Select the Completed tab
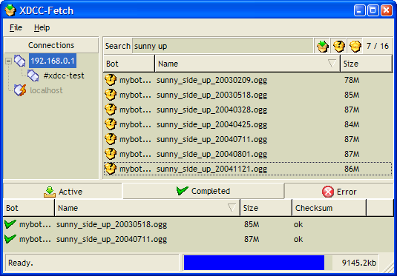 [x=203, y=191]
